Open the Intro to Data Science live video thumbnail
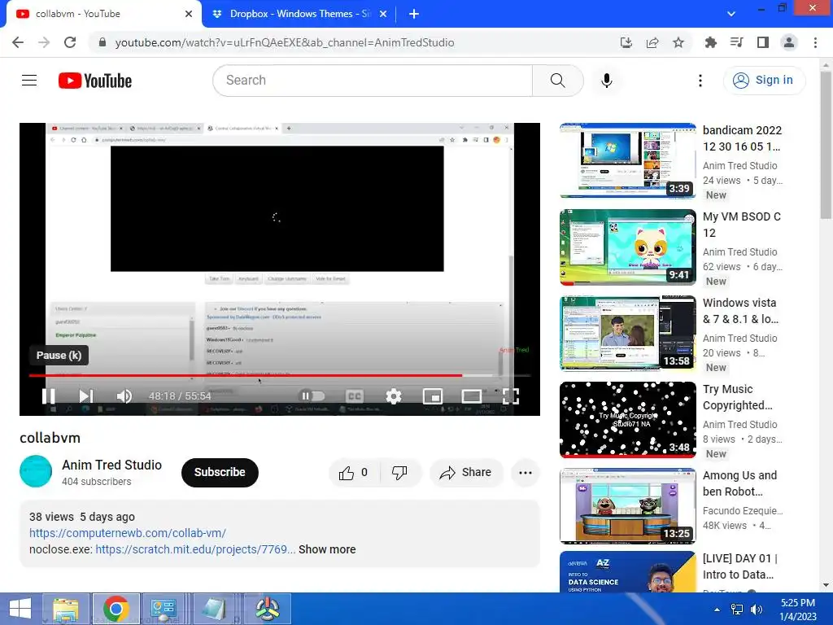Viewport: 833px width, 625px height. click(x=627, y=572)
